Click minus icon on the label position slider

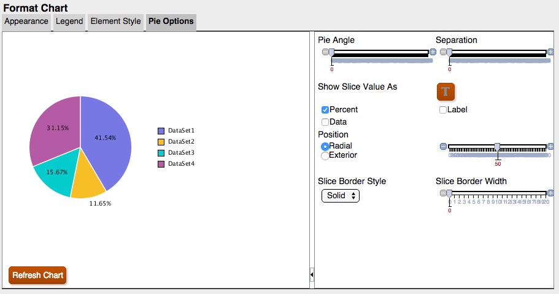coord(443,146)
